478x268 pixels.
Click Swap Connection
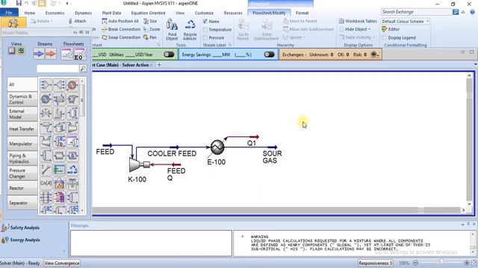click(x=121, y=37)
